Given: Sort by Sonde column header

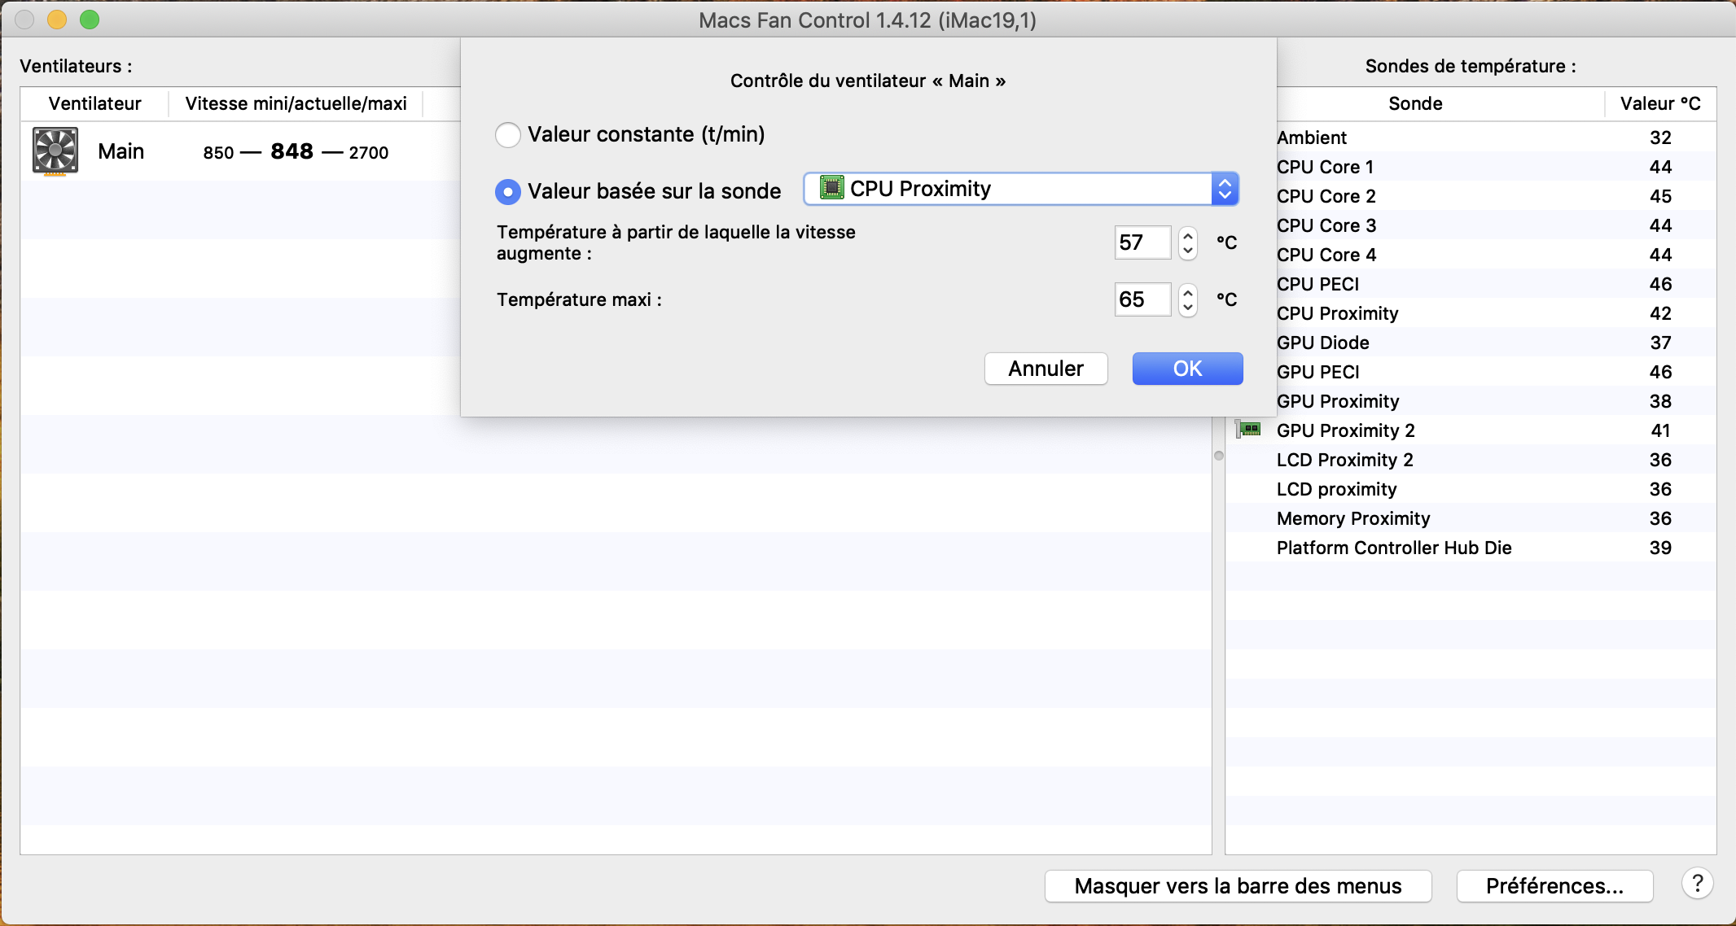Looking at the screenshot, I should point(1415,103).
